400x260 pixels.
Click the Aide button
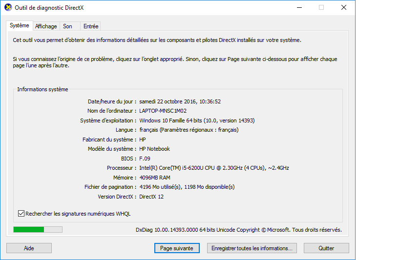click(x=29, y=248)
